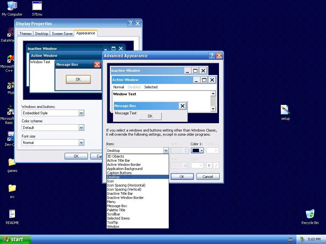Switch to the Desktop tab

(42, 34)
